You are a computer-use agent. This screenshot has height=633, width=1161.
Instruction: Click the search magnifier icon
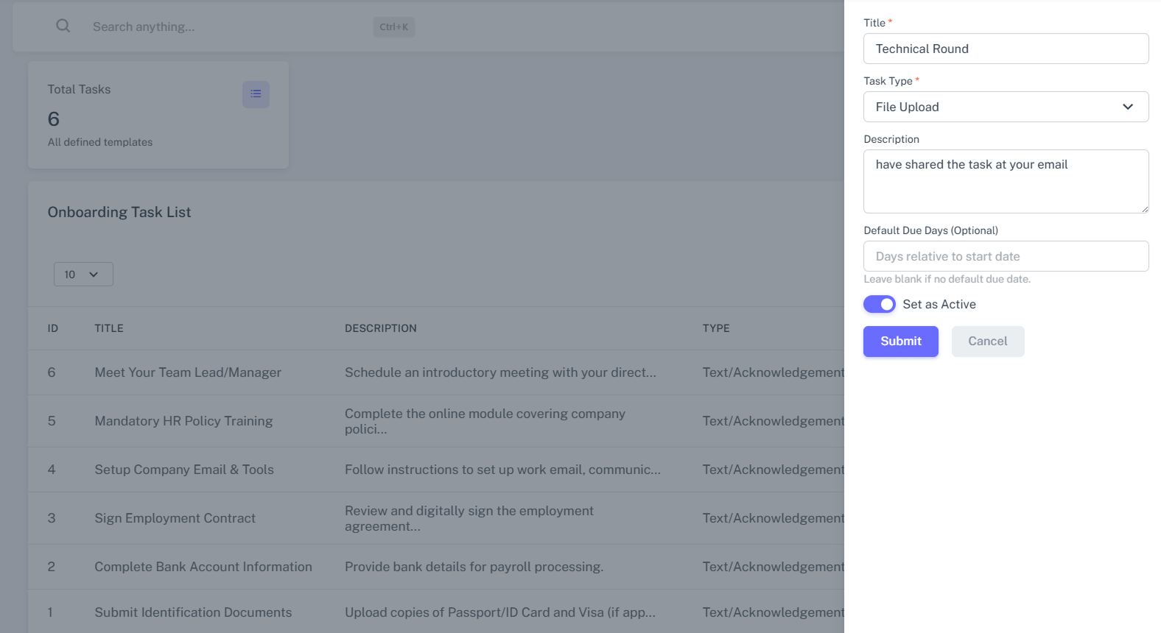pyautogui.click(x=63, y=26)
